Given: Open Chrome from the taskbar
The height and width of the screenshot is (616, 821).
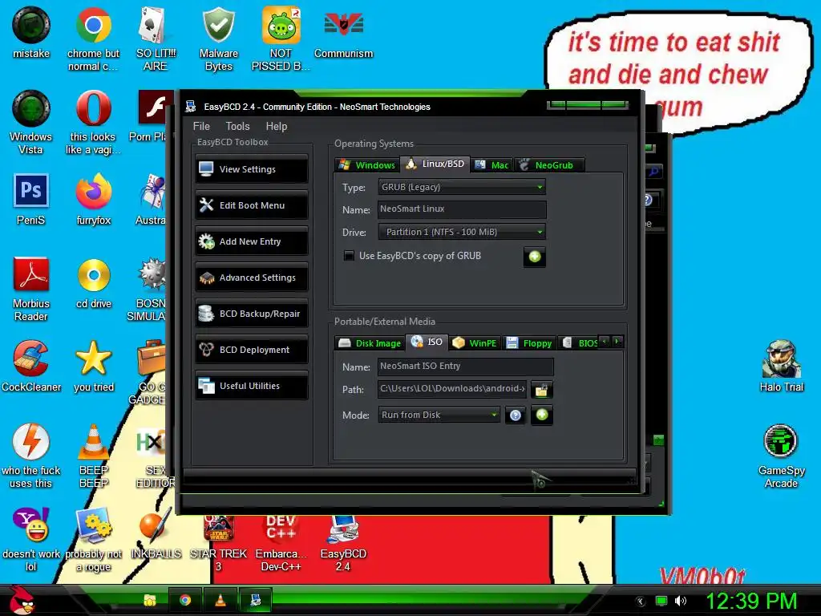Looking at the screenshot, I should click(x=185, y=600).
